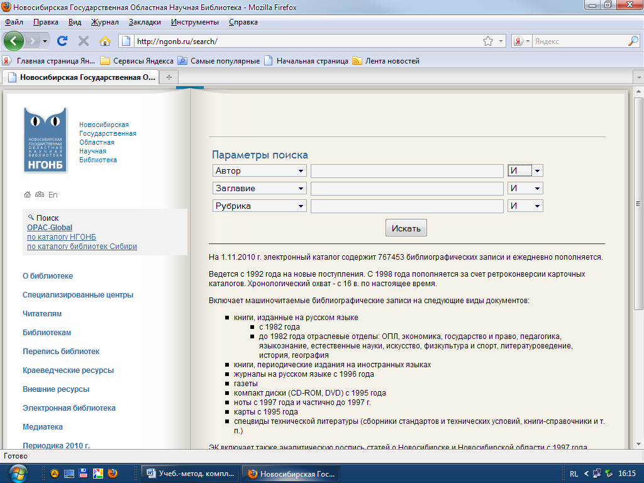The image size is (644, 483).
Task: Bookmark page using star icon
Action: (488, 41)
